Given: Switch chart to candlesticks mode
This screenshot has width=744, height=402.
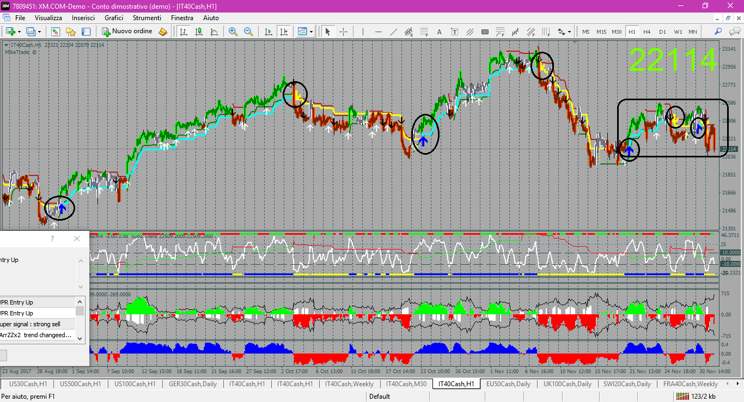Looking at the screenshot, I should (x=199, y=32).
